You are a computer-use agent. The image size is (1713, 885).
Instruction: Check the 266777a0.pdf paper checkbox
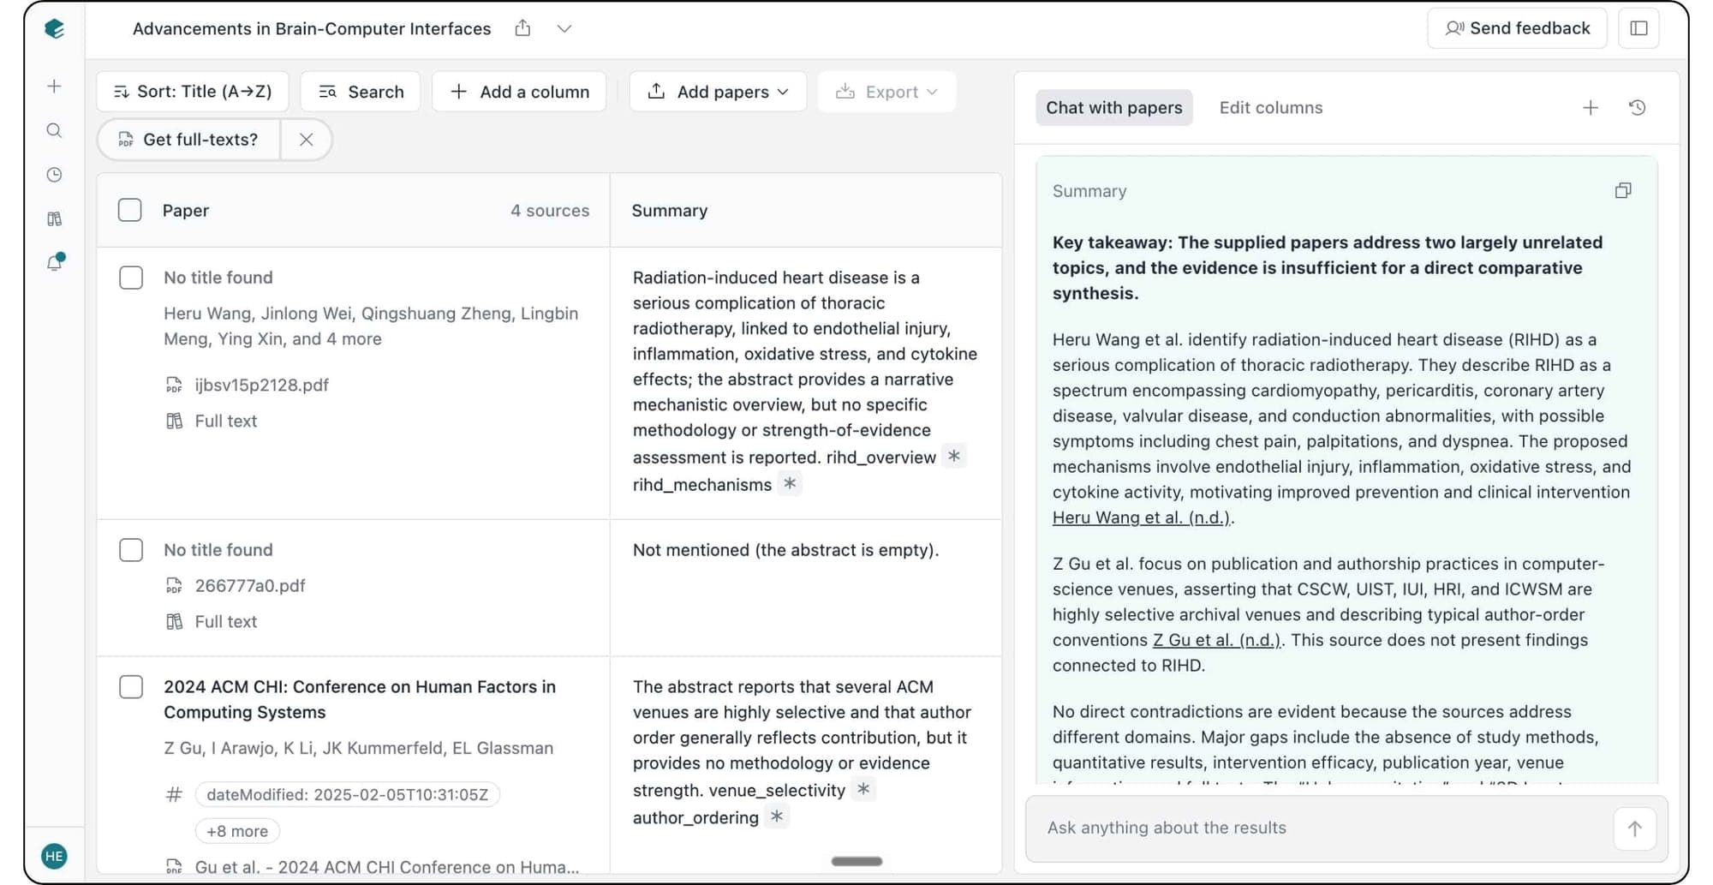pos(131,550)
